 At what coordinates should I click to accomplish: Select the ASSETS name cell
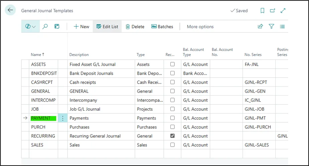pos(43,64)
